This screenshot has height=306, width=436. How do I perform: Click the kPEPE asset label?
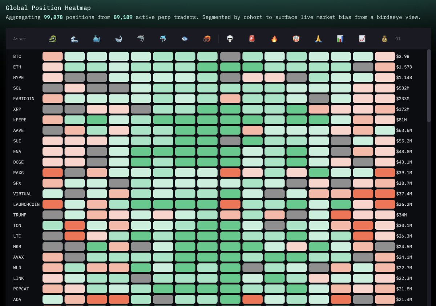point(20,120)
